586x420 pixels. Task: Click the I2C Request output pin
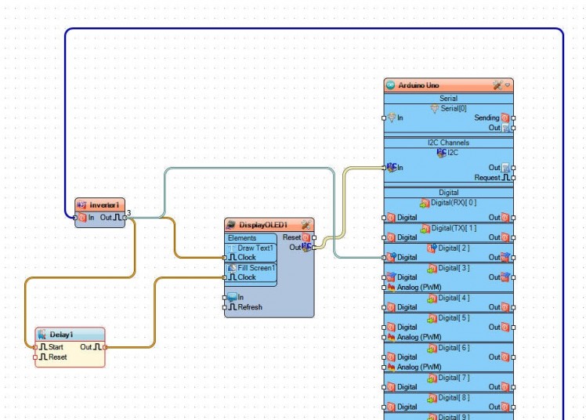(513, 178)
